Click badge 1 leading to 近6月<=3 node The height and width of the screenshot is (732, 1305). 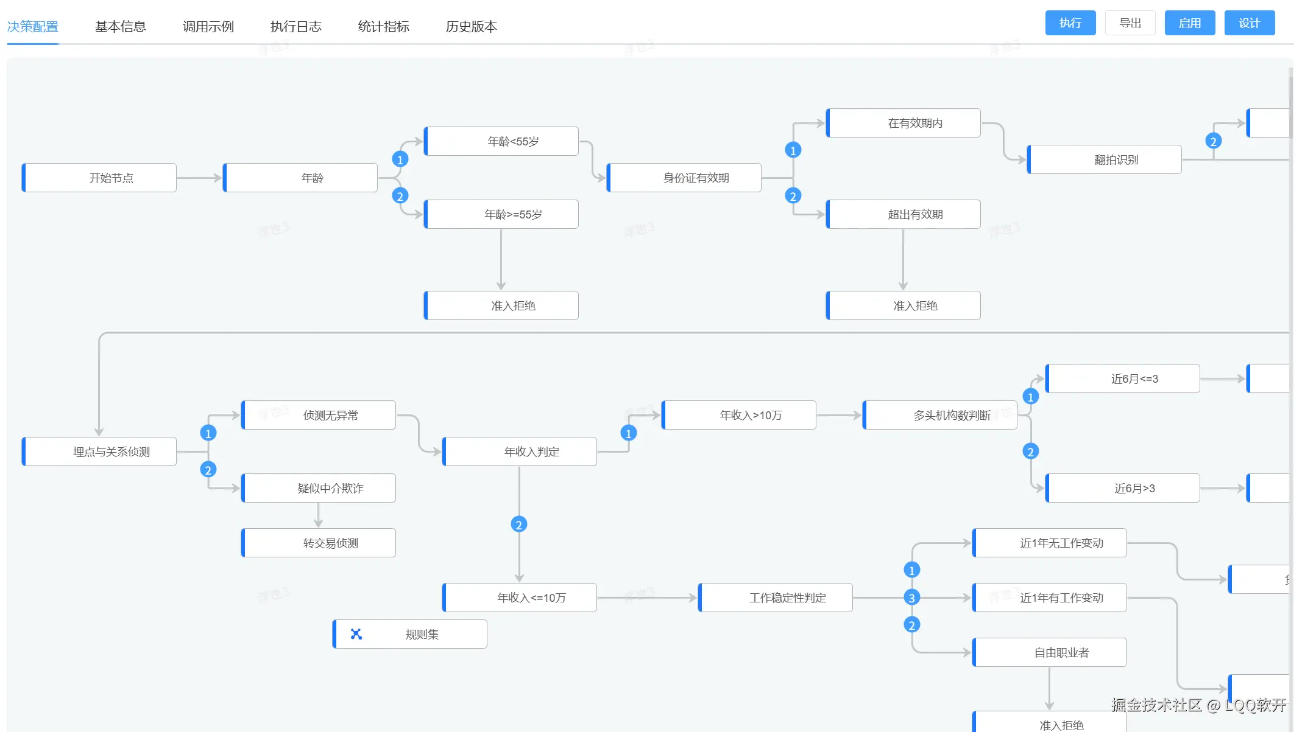[x=1030, y=397]
